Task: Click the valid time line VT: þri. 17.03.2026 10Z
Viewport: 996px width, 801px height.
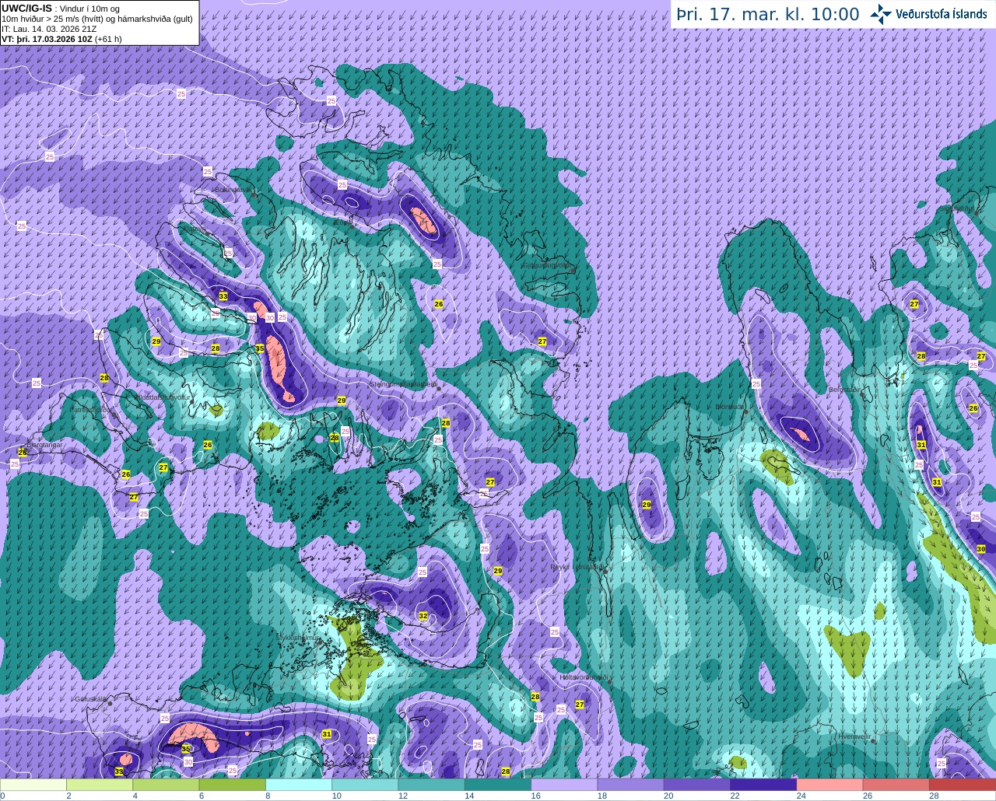Action: 61,38
